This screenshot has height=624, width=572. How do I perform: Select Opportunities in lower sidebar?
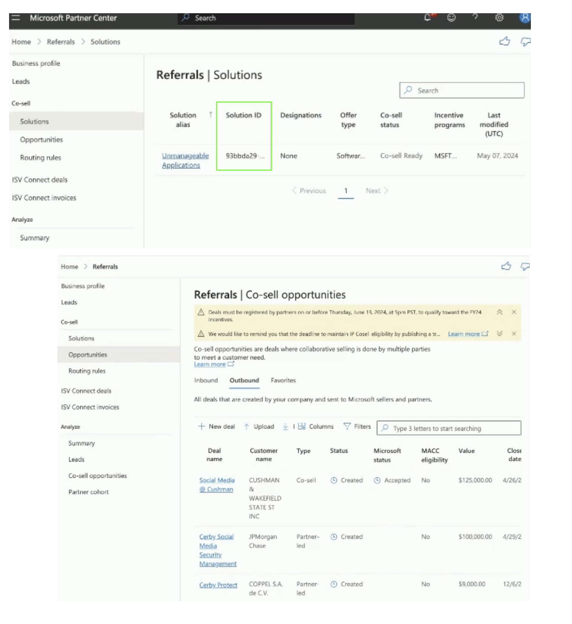point(118,355)
